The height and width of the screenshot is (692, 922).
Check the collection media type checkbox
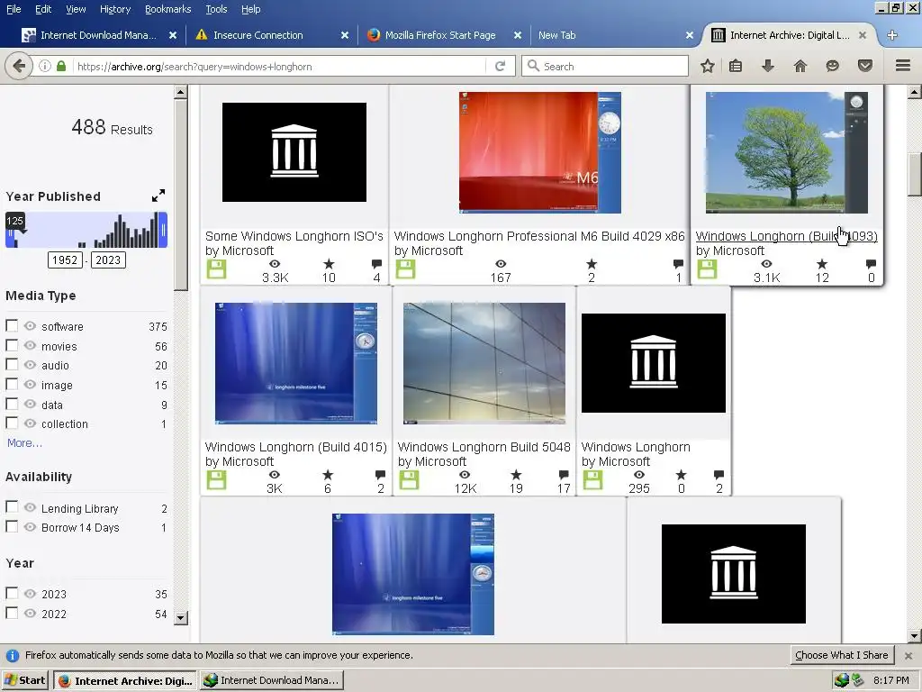coord(11,423)
